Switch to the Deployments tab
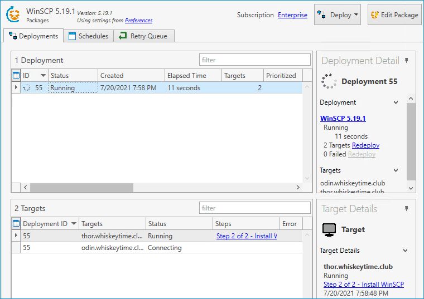Screen dimensions: 424x299 [33, 36]
